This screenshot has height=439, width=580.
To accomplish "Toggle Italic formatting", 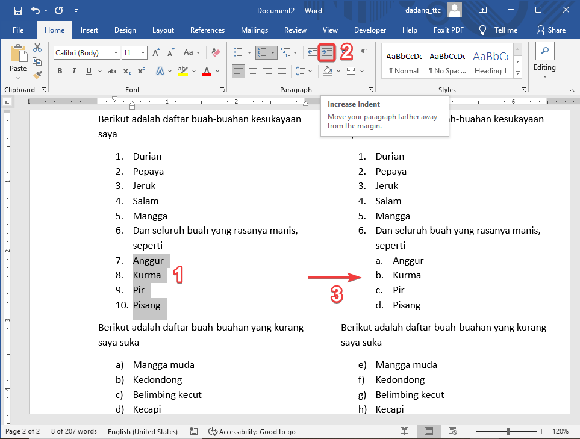I will [x=73, y=71].
